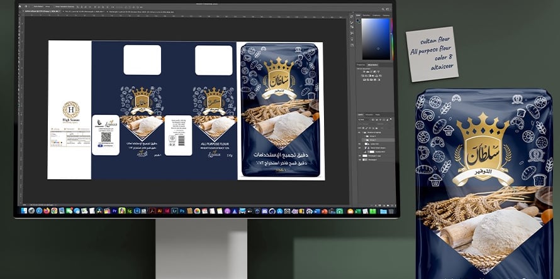This screenshot has width=560, height=279.
Task: Click the delete layer trash icon
Action: click(395, 205)
